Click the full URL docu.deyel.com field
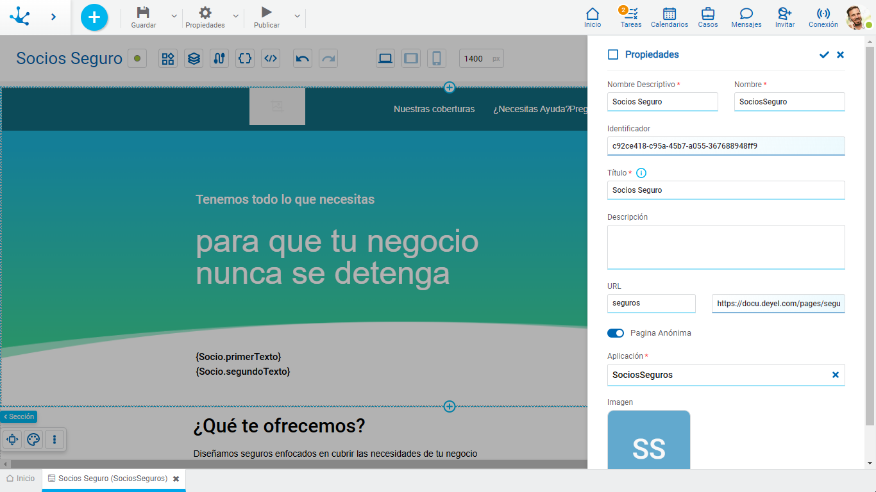The width and height of the screenshot is (876, 492). pyautogui.click(x=779, y=304)
